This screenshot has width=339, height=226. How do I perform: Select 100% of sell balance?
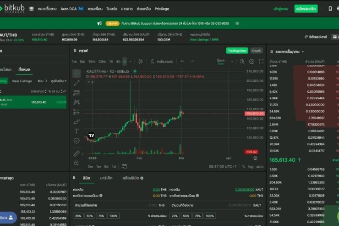(x=210, y=216)
